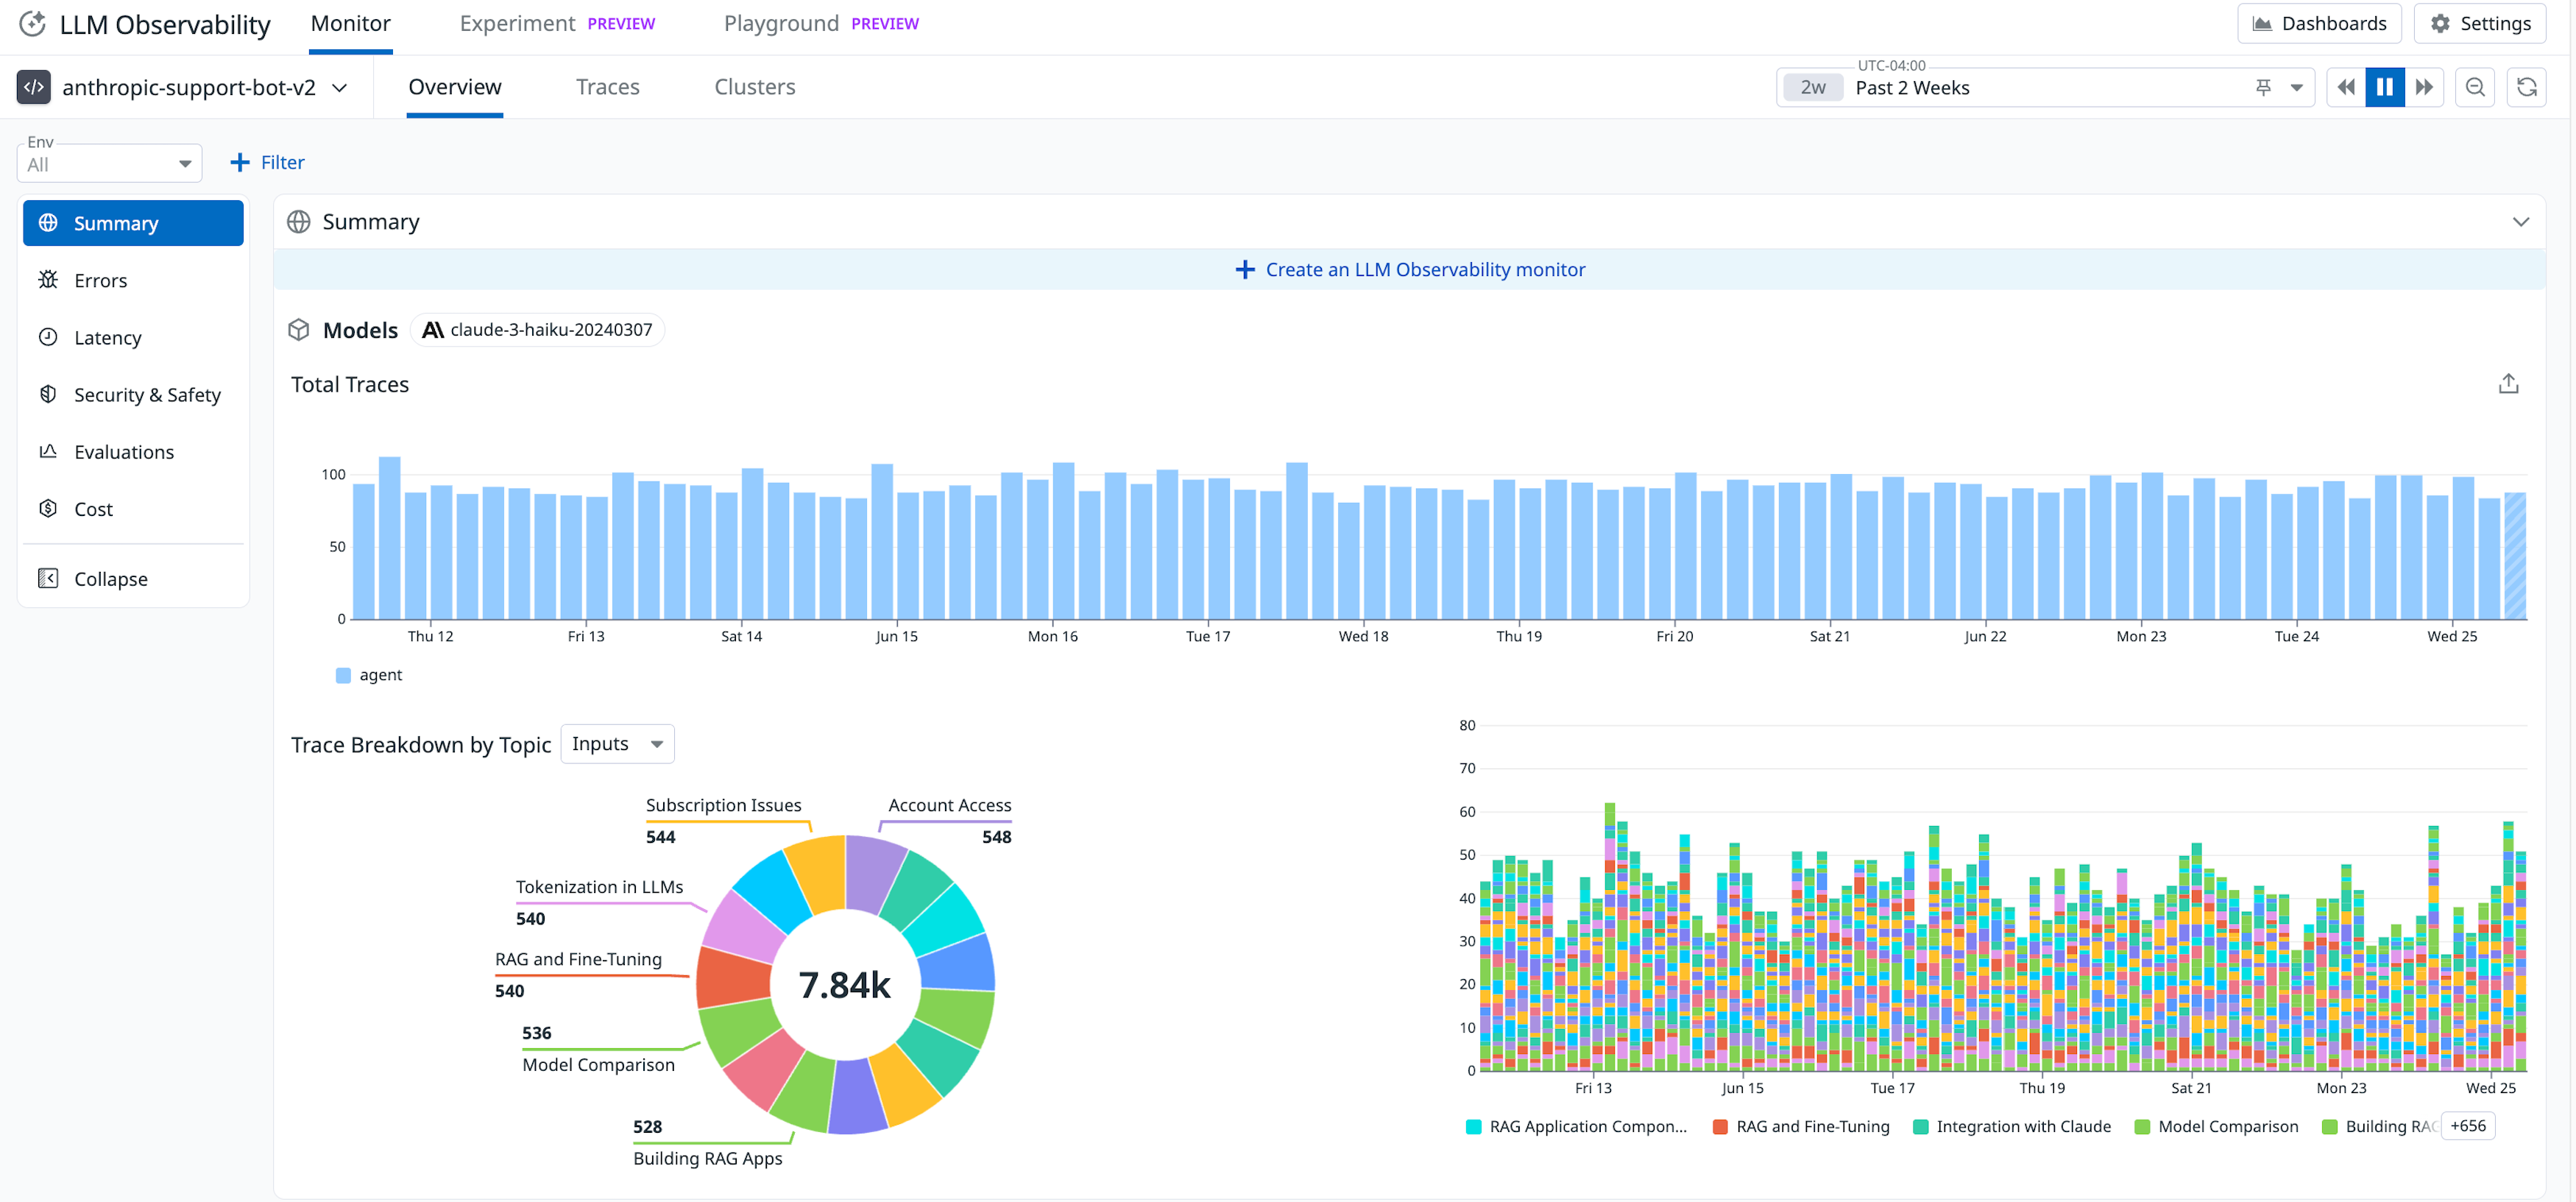The image size is (2576, 1202).
Task: Collapse the Summary panel chevron
Action: coord(2521,221)
